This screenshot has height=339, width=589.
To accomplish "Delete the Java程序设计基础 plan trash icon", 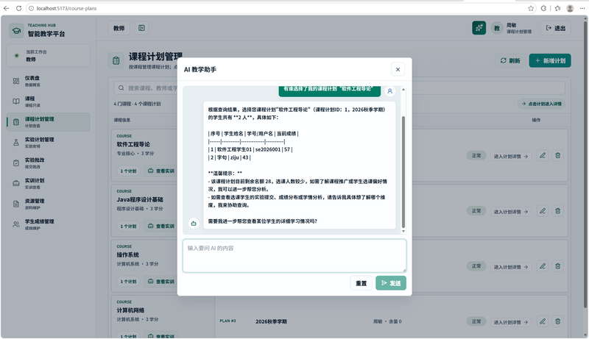I will (558, 211).
